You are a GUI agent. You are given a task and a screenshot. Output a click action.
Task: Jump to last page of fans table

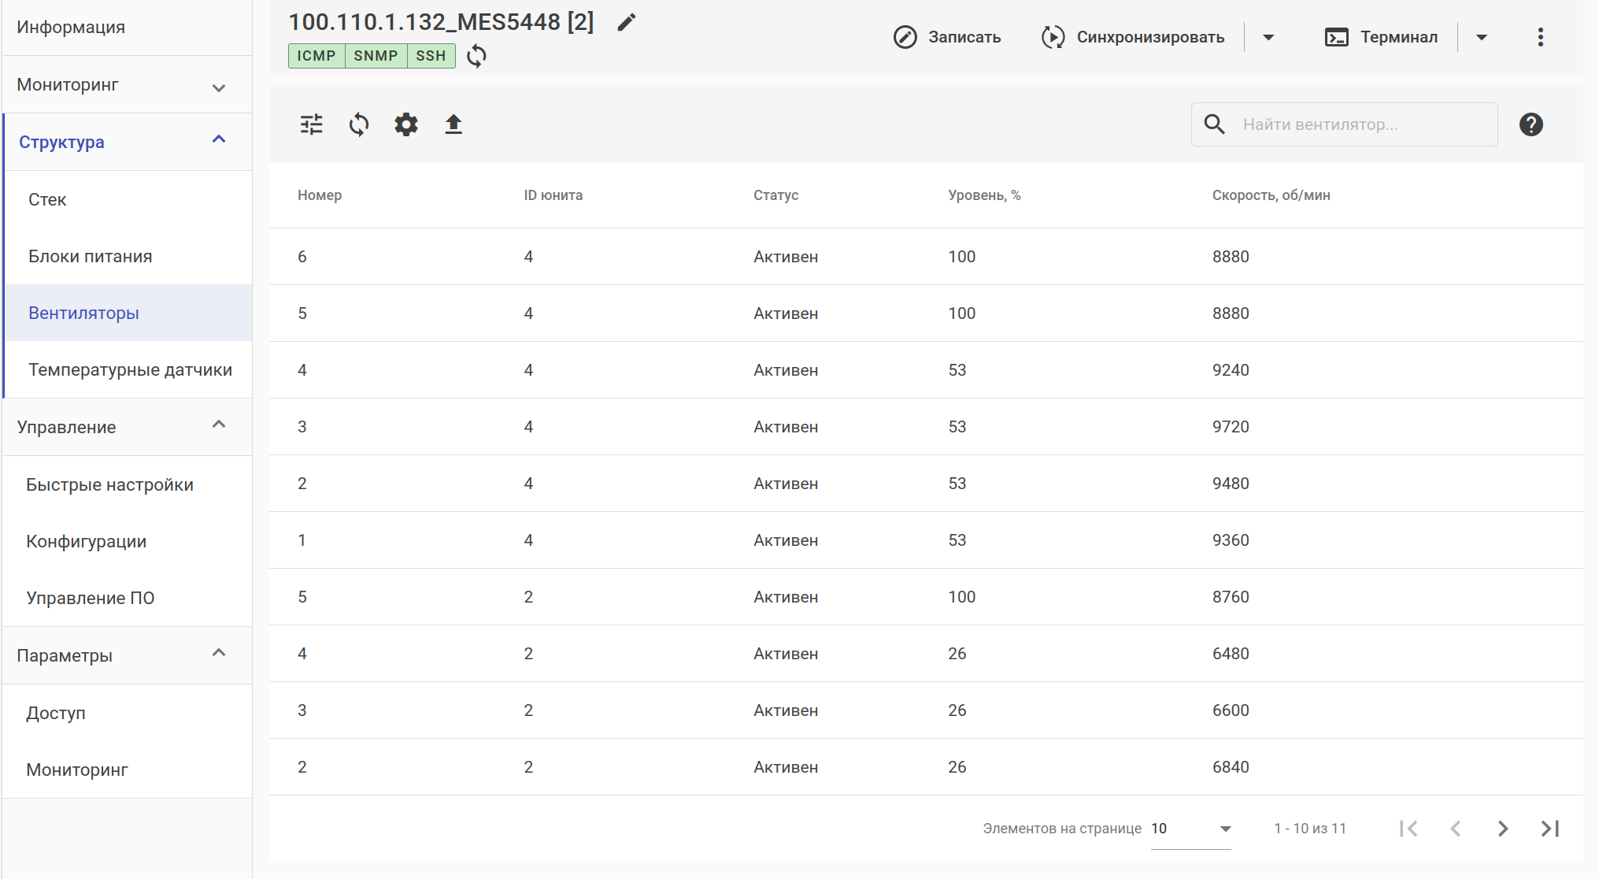coord(1549,829)
